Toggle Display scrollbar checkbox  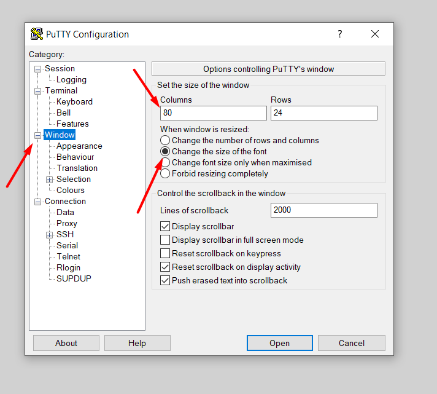point(165,226)
